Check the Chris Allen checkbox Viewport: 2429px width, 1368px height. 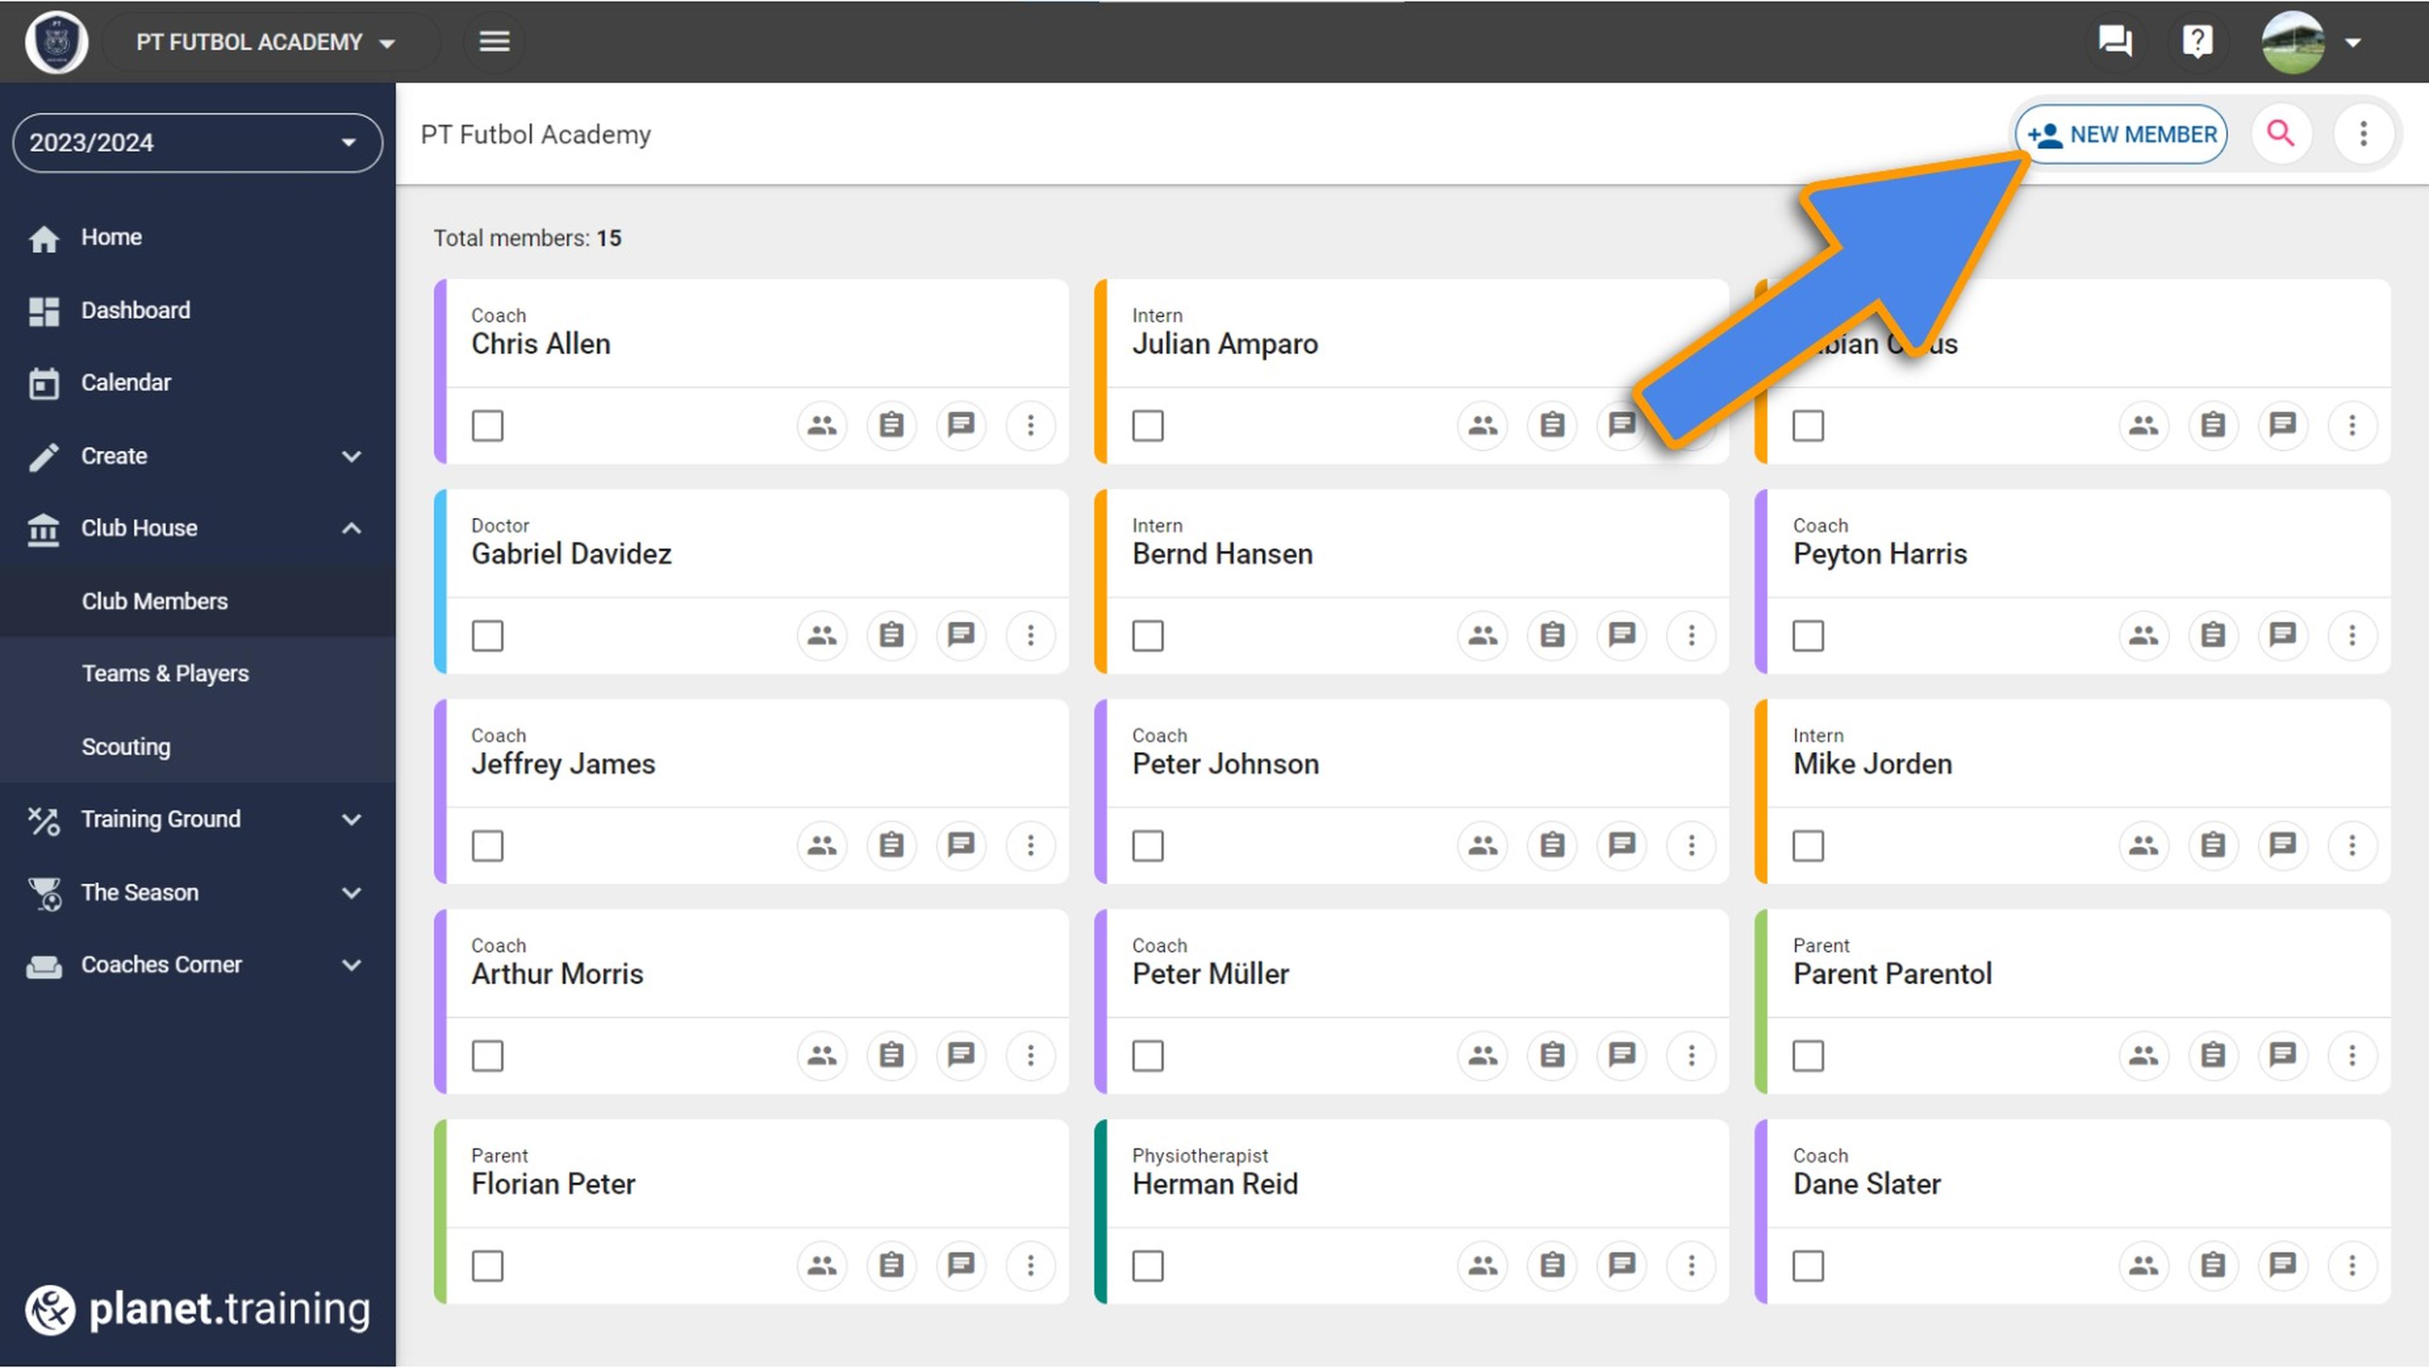[x=488, y=425]
